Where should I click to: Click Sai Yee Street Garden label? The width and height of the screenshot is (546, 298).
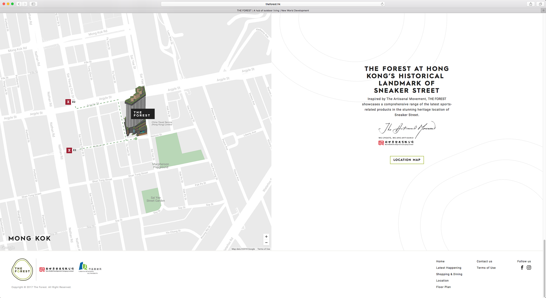point(156,199)
